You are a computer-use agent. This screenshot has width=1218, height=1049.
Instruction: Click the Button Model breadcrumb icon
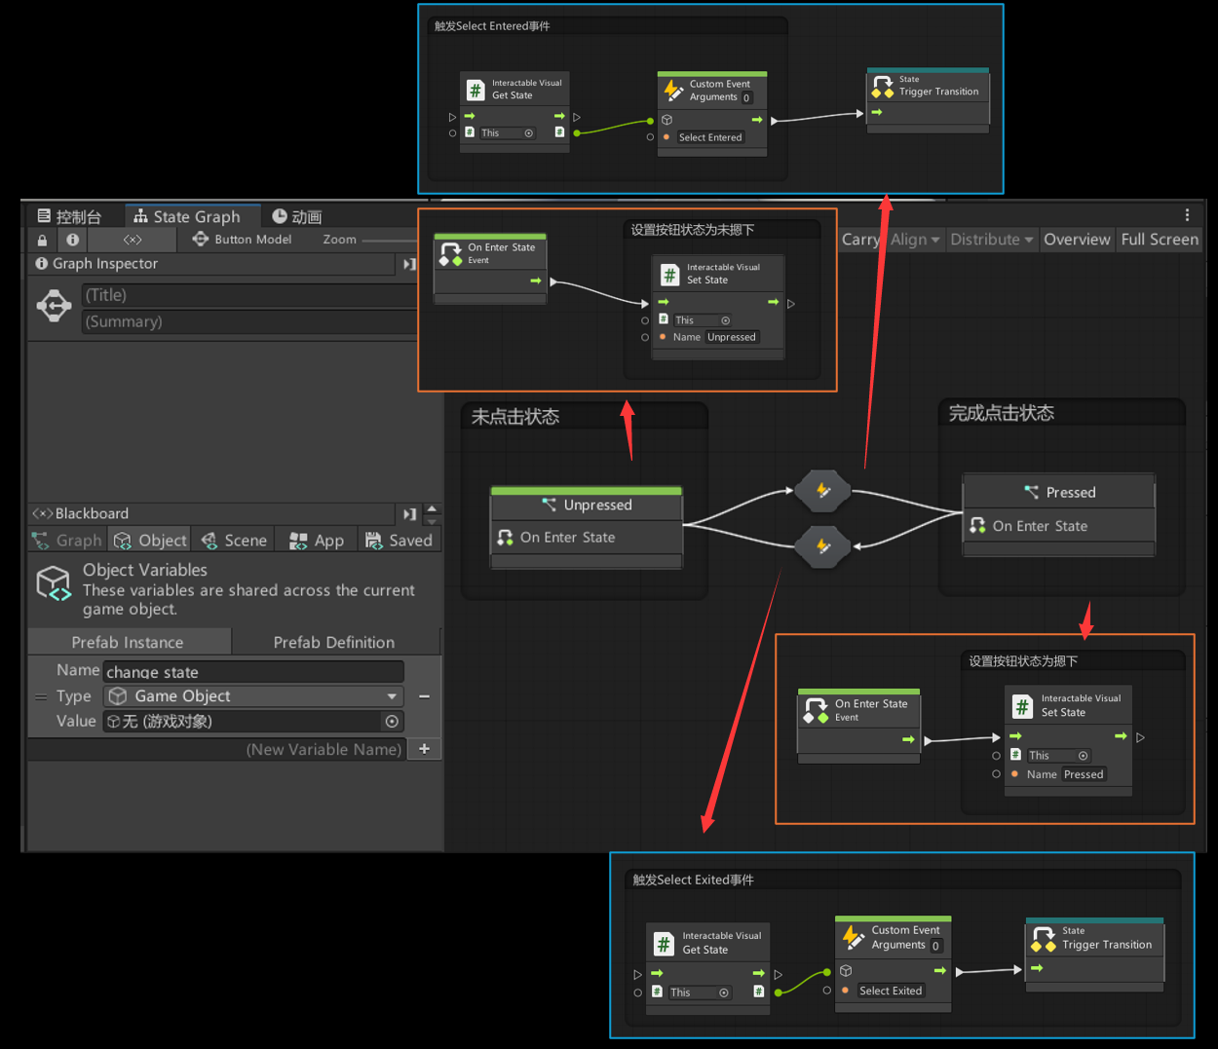(201, 240)
